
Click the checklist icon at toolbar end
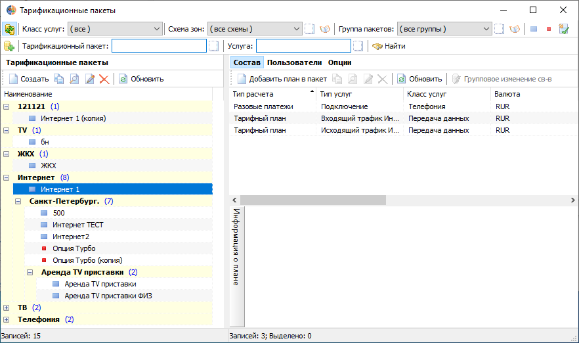point(564,29)
